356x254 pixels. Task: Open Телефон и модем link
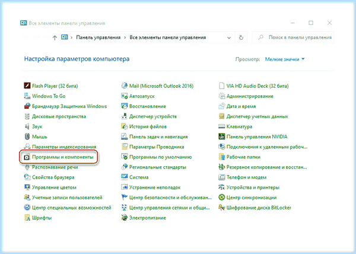click(246, 177)
